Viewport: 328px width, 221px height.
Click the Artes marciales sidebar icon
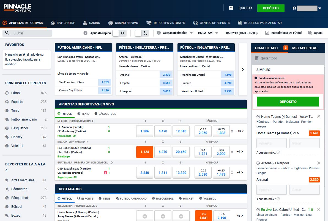[x=7, y=180]
